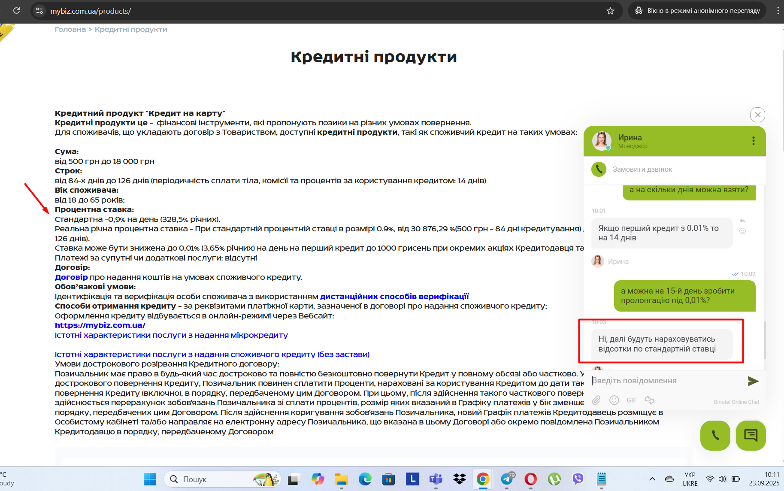
Task: Open Dropbox from the taskbar
Action: pos(460,479)
